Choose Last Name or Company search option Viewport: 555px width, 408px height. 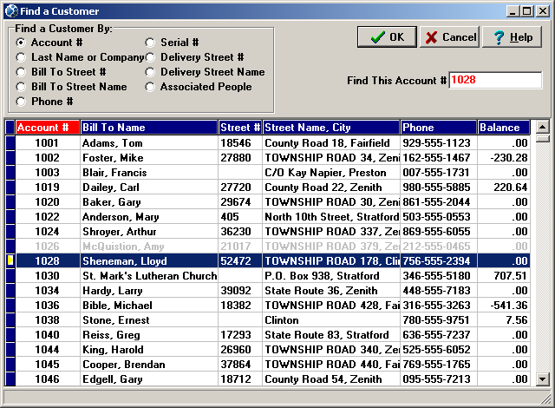pos(22,57)
